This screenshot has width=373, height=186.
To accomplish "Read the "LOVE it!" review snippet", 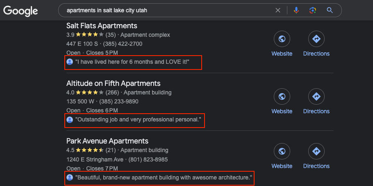I will tap(132, 62).
